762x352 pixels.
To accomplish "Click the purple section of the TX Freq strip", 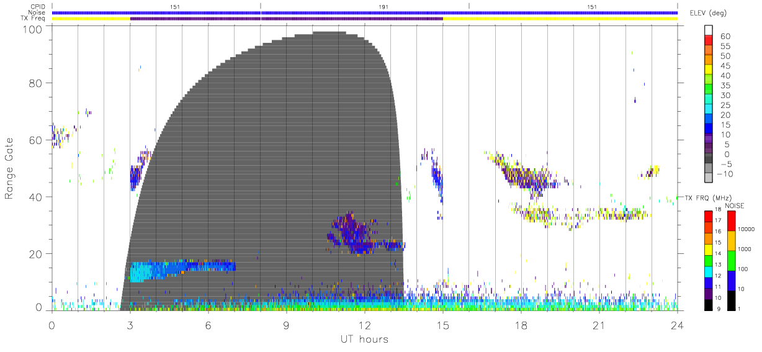I will point(287,19).
